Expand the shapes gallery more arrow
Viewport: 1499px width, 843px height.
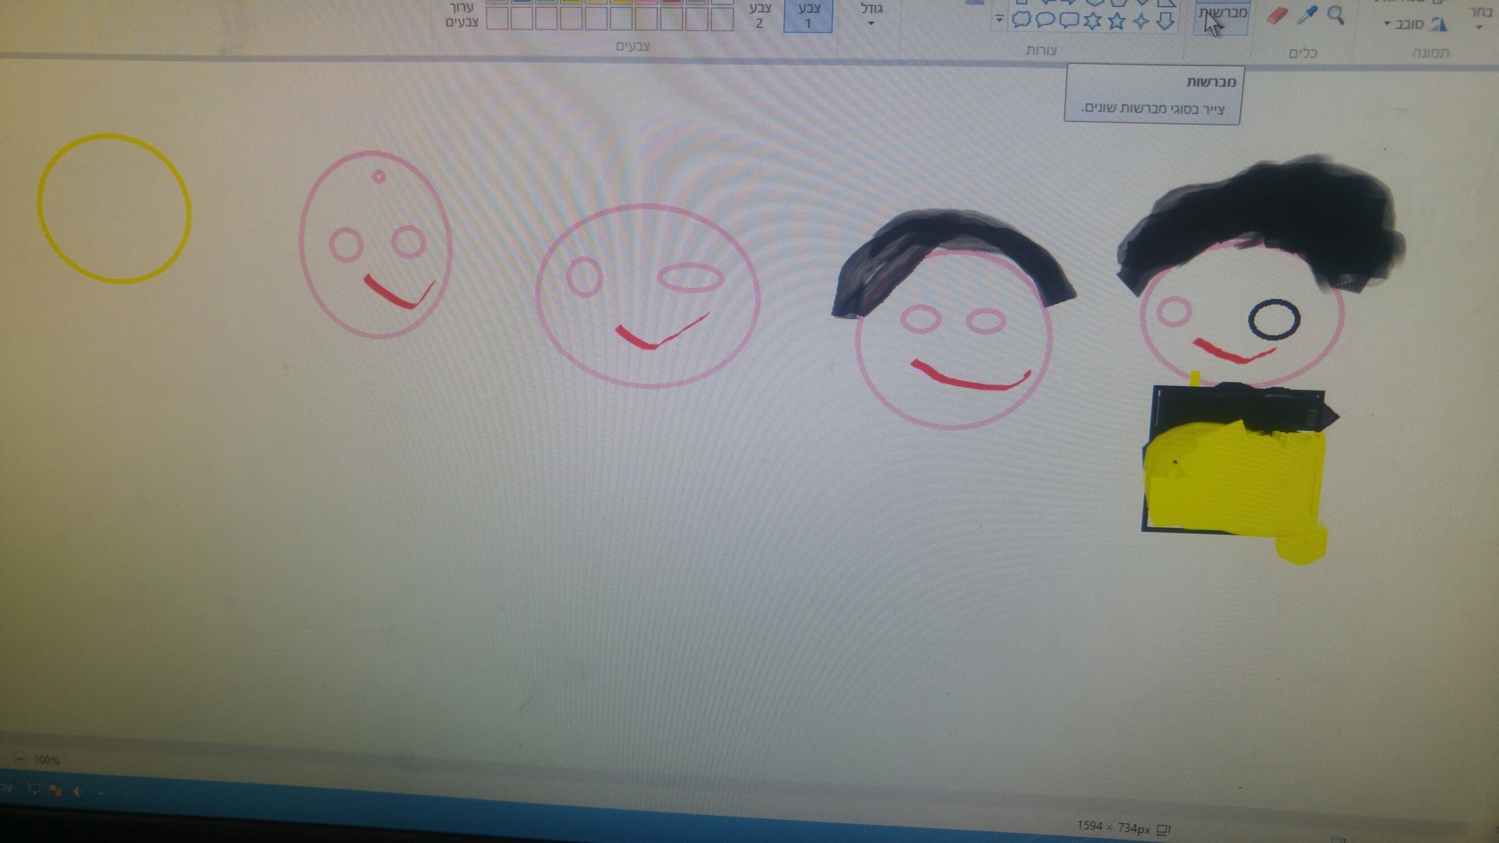(x=998, y=19)
